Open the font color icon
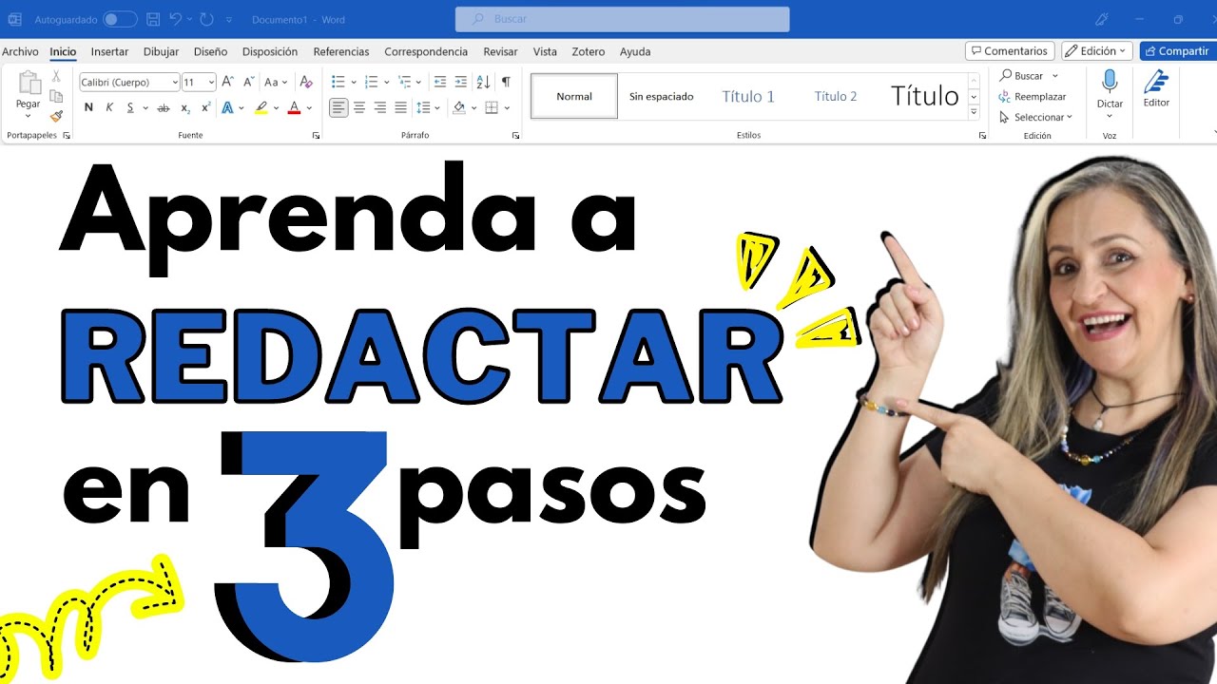1217x684 pixels. [295, 107]
